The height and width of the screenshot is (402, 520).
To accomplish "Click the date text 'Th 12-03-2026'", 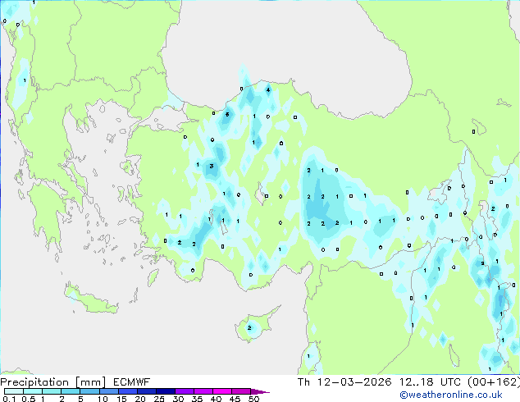I will pos(344,382).
